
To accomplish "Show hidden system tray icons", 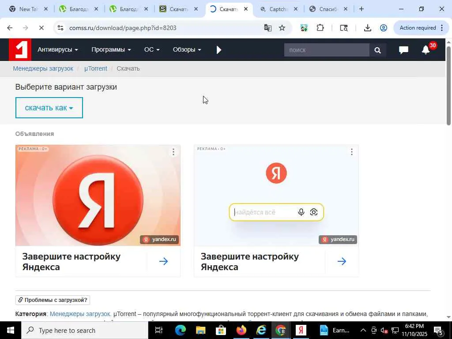I will coord(363,330).
